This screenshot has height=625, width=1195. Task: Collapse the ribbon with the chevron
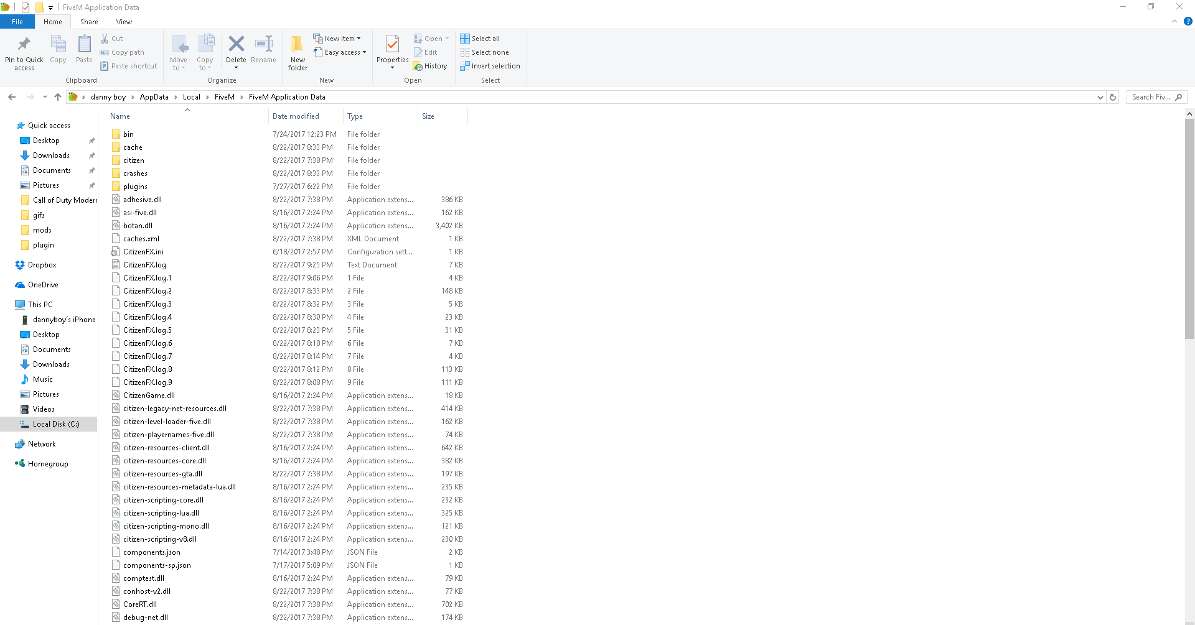point(1174,21)
